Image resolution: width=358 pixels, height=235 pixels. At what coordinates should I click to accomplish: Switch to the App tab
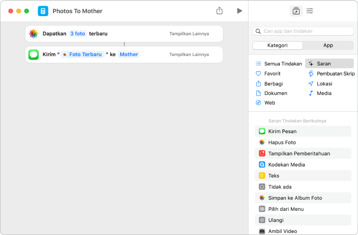pyautogui.click(x=328, y=45)
